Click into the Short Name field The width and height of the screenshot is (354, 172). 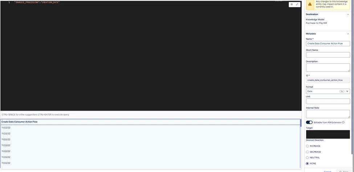[x=328, y=55]
